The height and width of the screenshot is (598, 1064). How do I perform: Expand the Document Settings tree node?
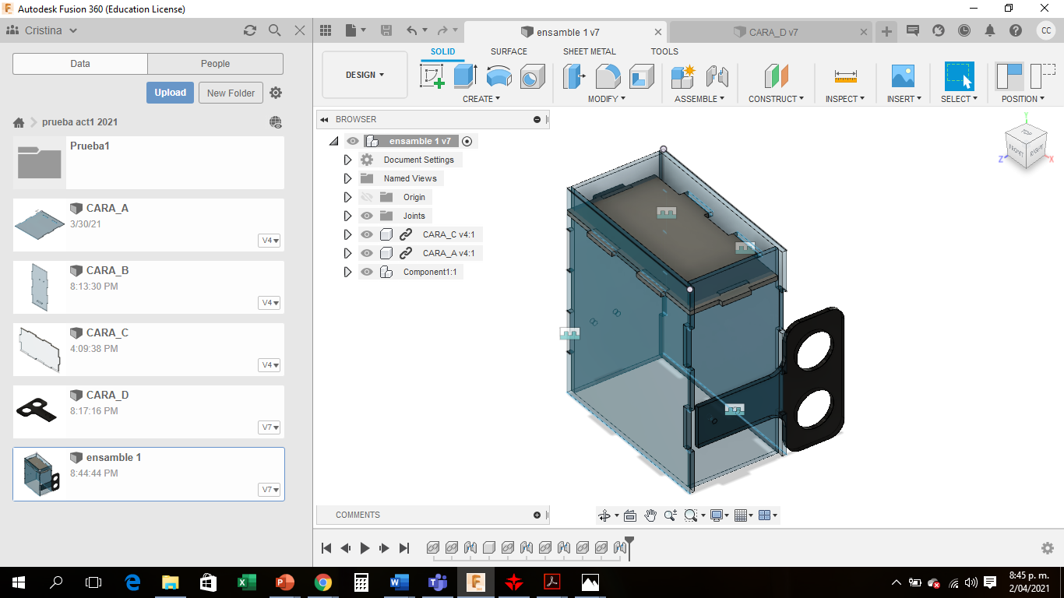tap(347, 160)
